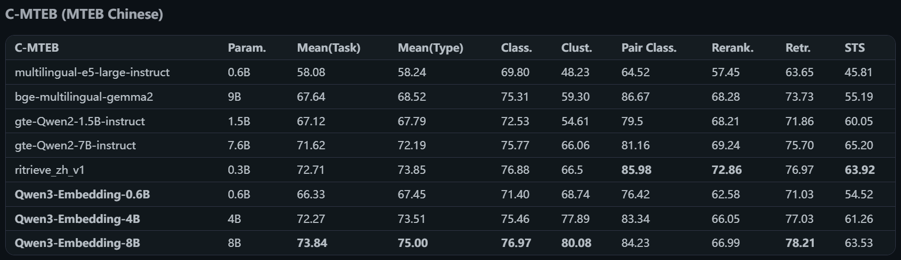Click the C-MTEB (MTEB Chinese) heading
The image size is (901, 260).
pos(84,14)
